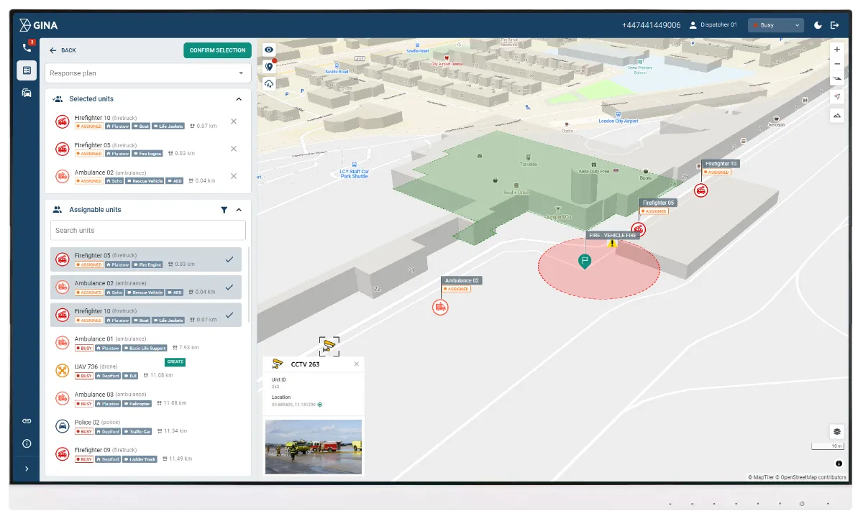Click CREATE on the UAV 736 drone

tap(175, 361)
